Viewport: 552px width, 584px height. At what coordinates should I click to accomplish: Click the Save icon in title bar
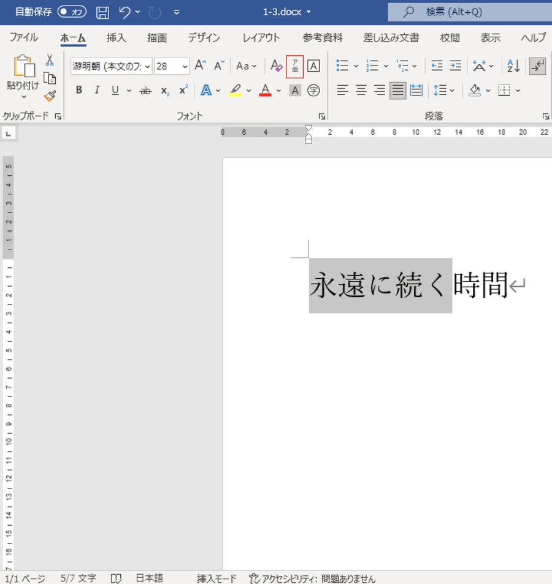pos(102,12)
